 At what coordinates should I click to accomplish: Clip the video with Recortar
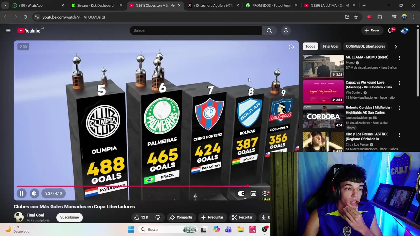coord(242,217)
